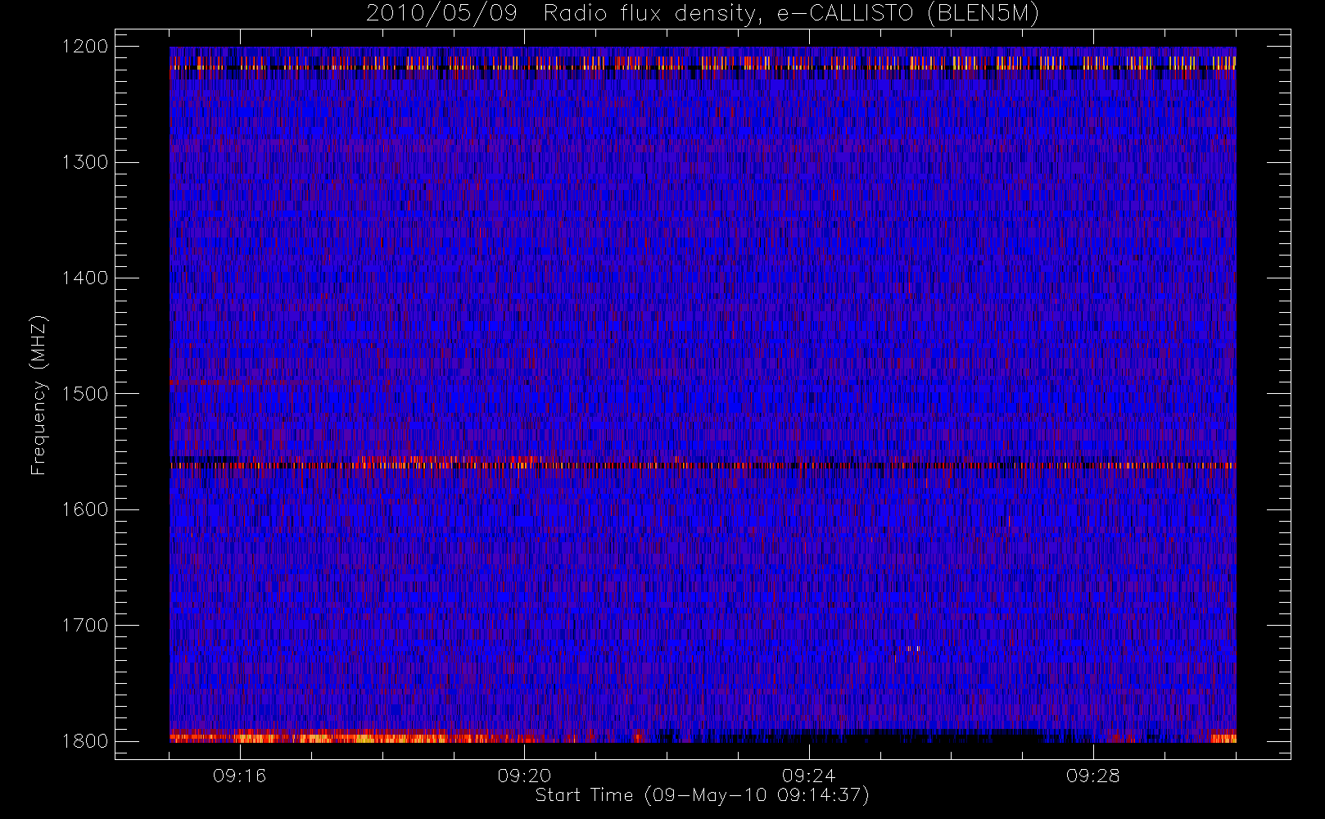
Task: Click the '1600' frequency tick label
Action: coord(85,509)
